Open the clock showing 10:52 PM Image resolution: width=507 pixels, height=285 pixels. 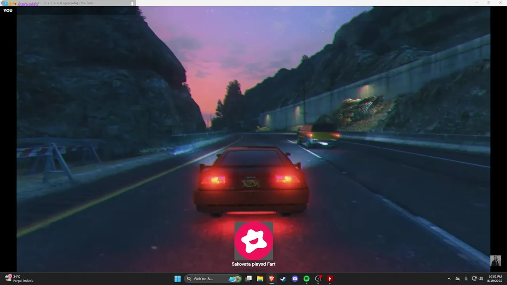click(x=495, y=279)
